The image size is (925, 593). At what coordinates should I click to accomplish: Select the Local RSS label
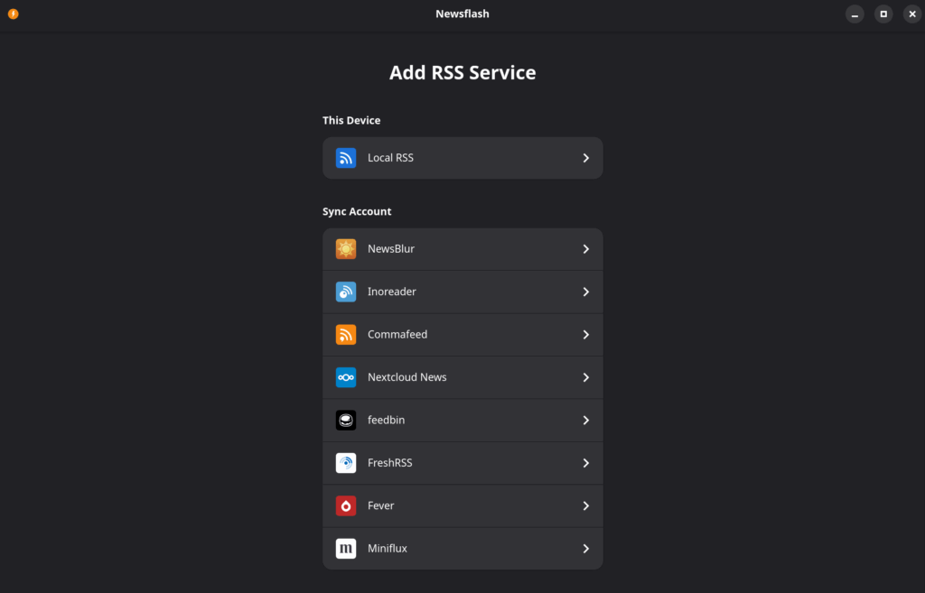(390, 158)
